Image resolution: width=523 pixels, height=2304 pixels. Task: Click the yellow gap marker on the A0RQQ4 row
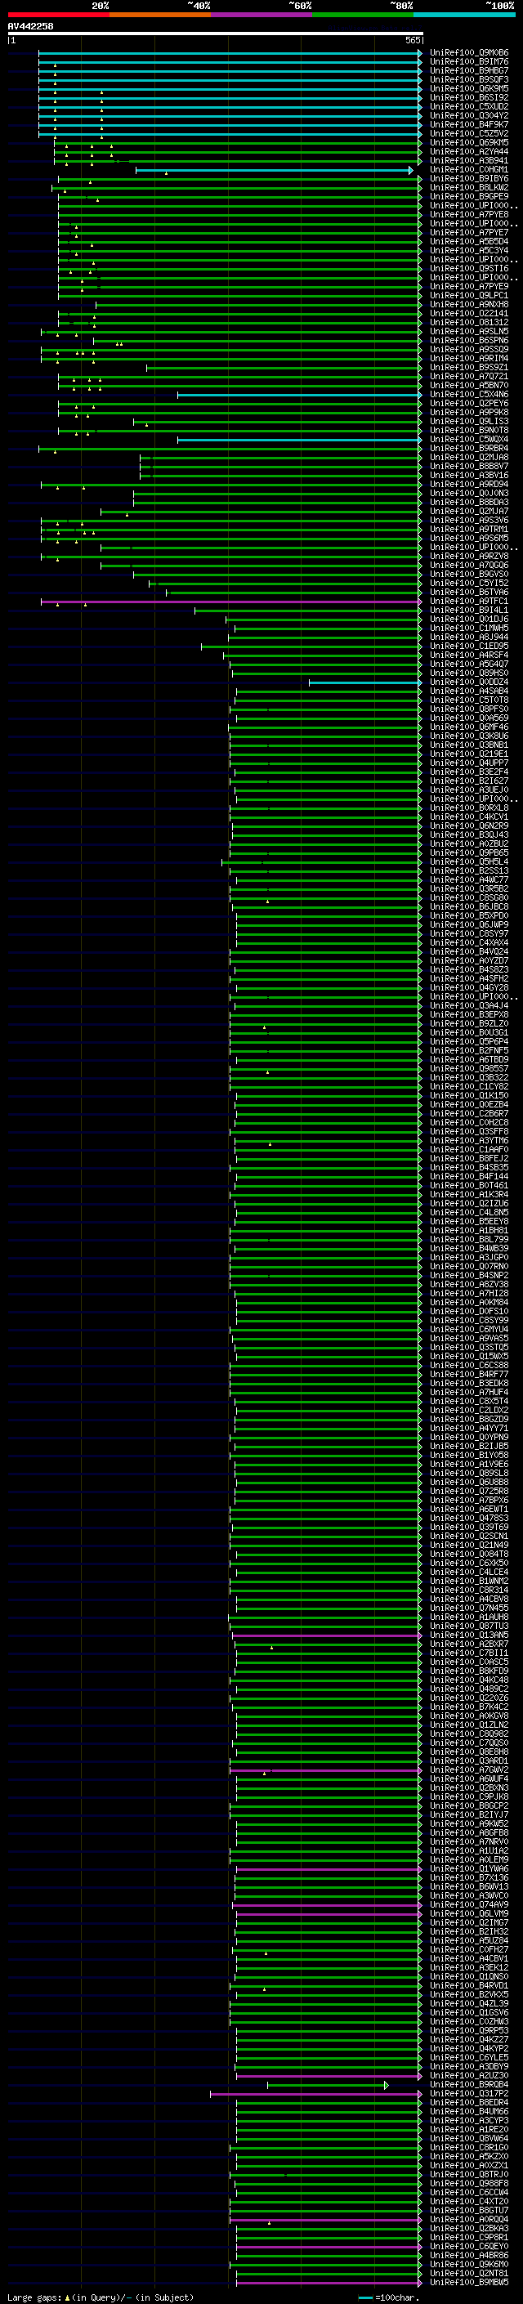click(x=269, y=2222)
